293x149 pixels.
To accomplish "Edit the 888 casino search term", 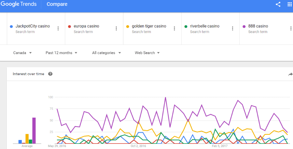I will pyautogui.click(x=258, y=26).
